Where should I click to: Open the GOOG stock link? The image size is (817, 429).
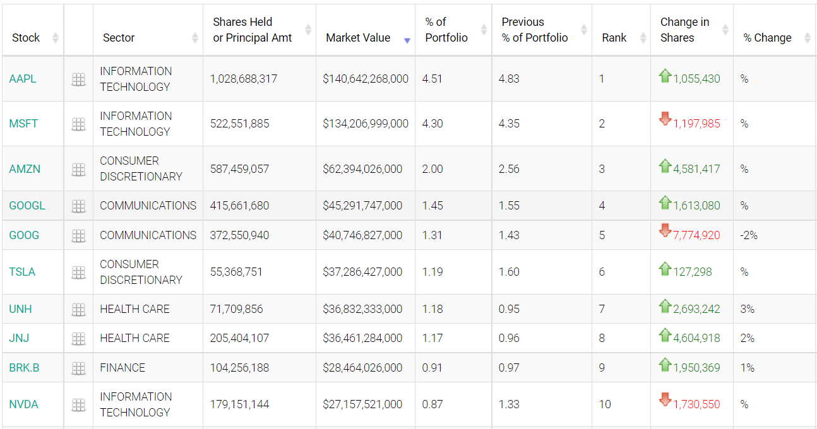click(x=24, y=235)
